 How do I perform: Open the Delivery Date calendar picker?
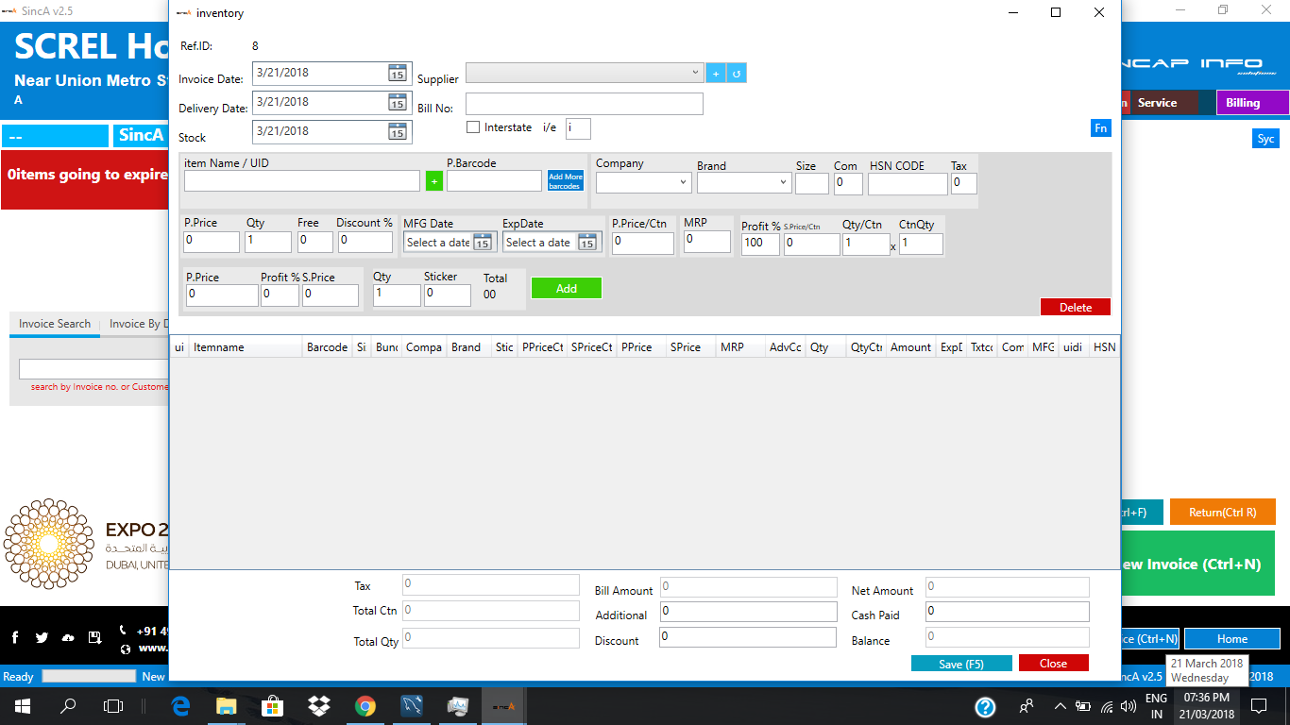coord(398,103)
